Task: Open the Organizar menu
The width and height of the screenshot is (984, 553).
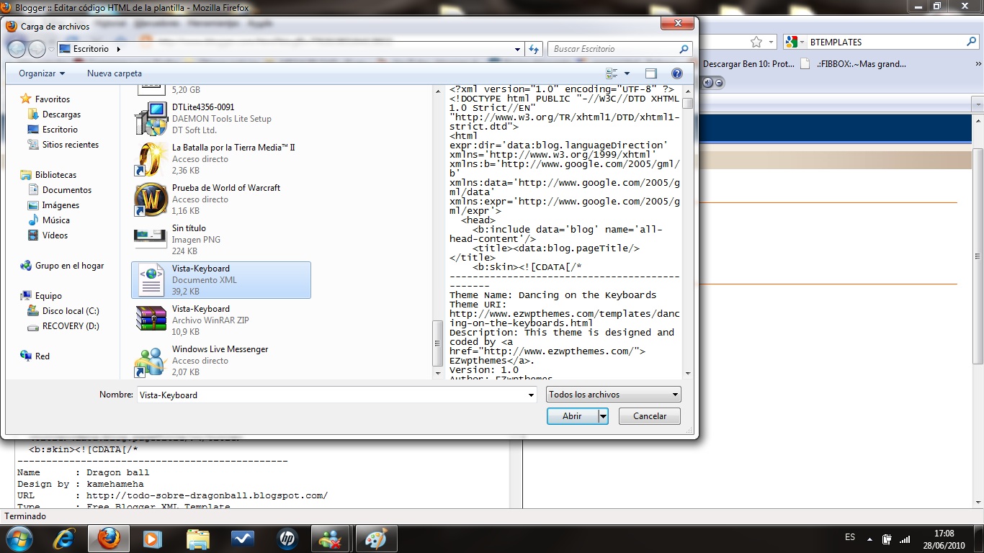Action: 42,73
